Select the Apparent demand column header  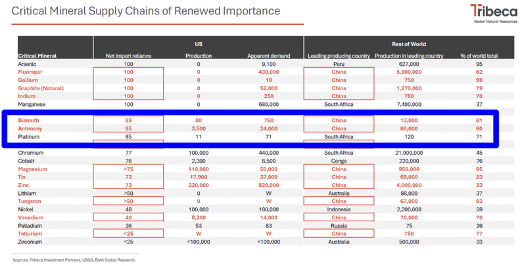pyautogui.click(x=266, y=55)
